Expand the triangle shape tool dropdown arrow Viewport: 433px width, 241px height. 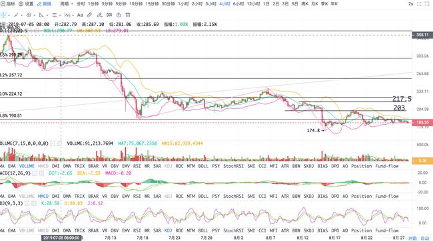(x=47, y=15)
